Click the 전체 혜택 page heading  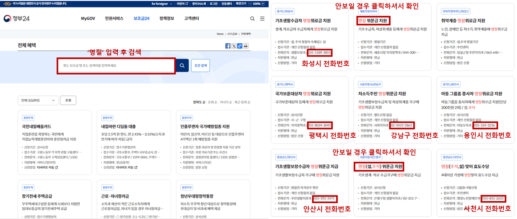pyautogui.click(x=27, y=46)
